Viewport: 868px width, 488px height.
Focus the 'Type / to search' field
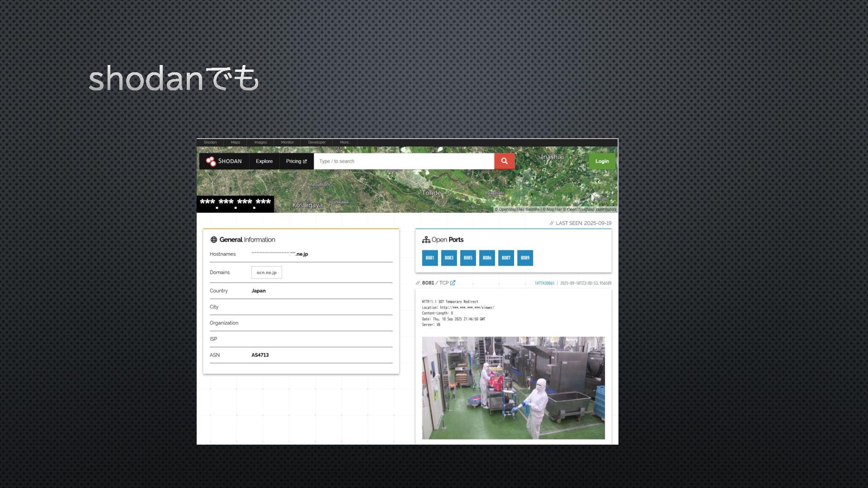[404, 161]
